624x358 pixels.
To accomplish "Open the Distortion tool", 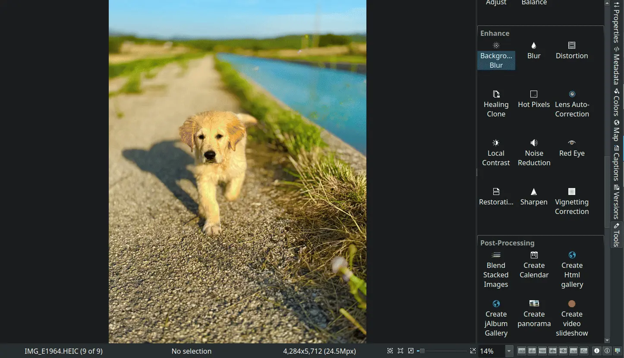I will (x=572, y=50).
